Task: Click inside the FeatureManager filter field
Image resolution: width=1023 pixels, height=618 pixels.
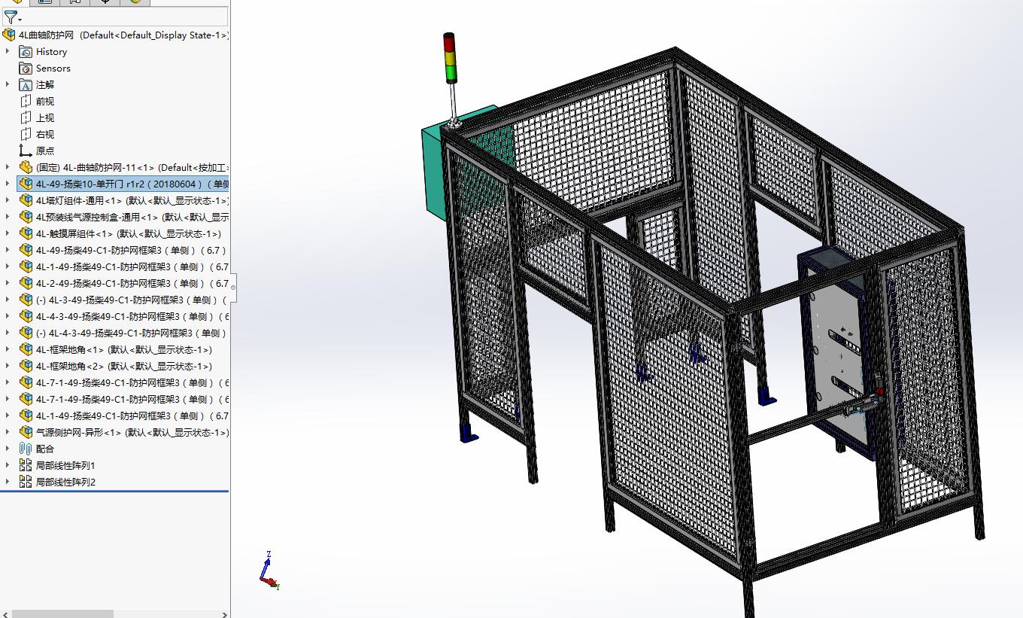Action: tap(124, 17)
